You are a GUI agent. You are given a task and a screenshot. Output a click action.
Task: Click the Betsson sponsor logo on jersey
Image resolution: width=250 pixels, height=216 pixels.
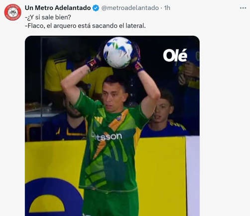pyautogui.click(x=106, y=137)
